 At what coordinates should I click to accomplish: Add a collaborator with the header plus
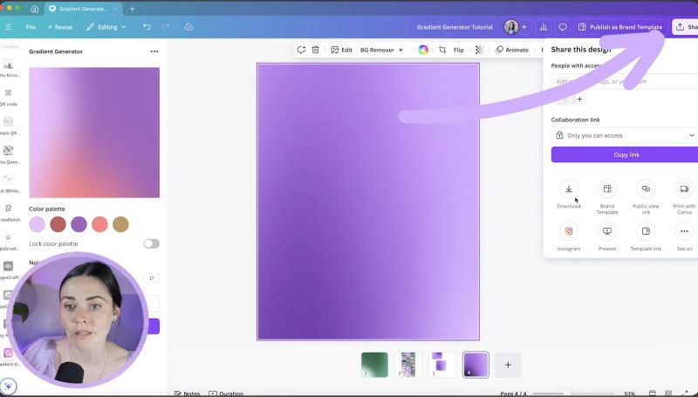524,27
